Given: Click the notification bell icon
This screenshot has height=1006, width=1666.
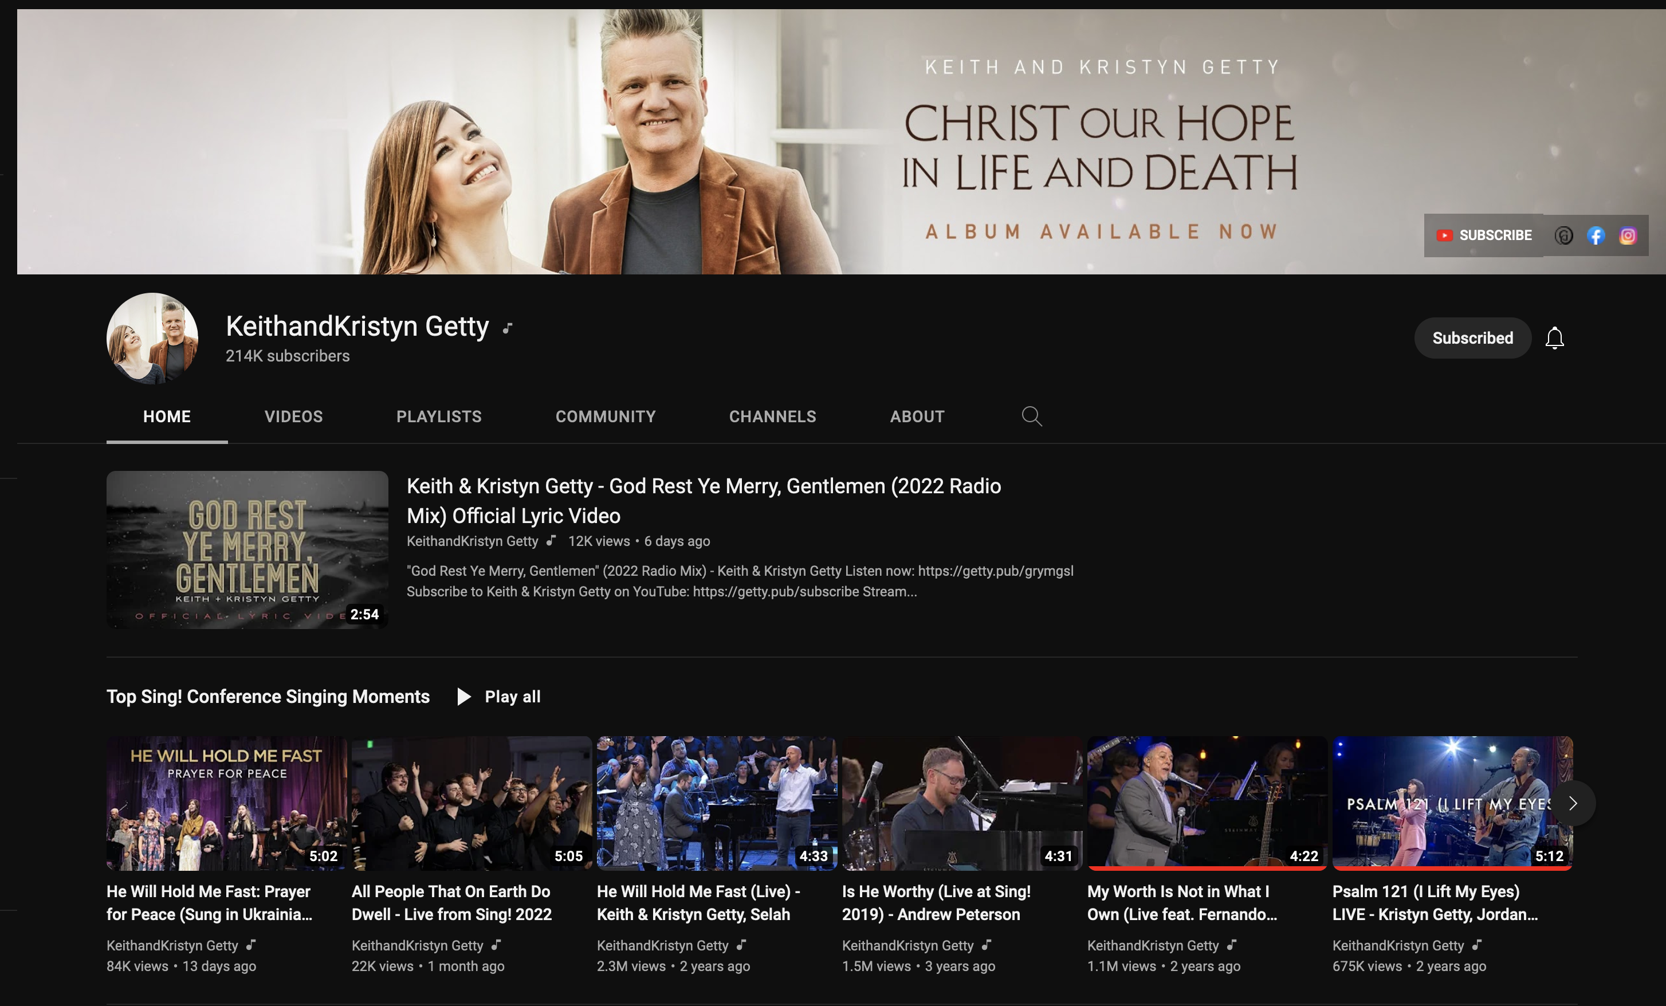Looking at the screenshot, I should [1554, 338].
